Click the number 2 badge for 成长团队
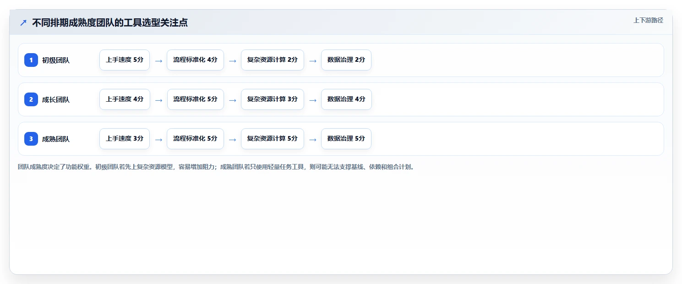The width and height of the screenshot is (682, 284). point(31,99)
